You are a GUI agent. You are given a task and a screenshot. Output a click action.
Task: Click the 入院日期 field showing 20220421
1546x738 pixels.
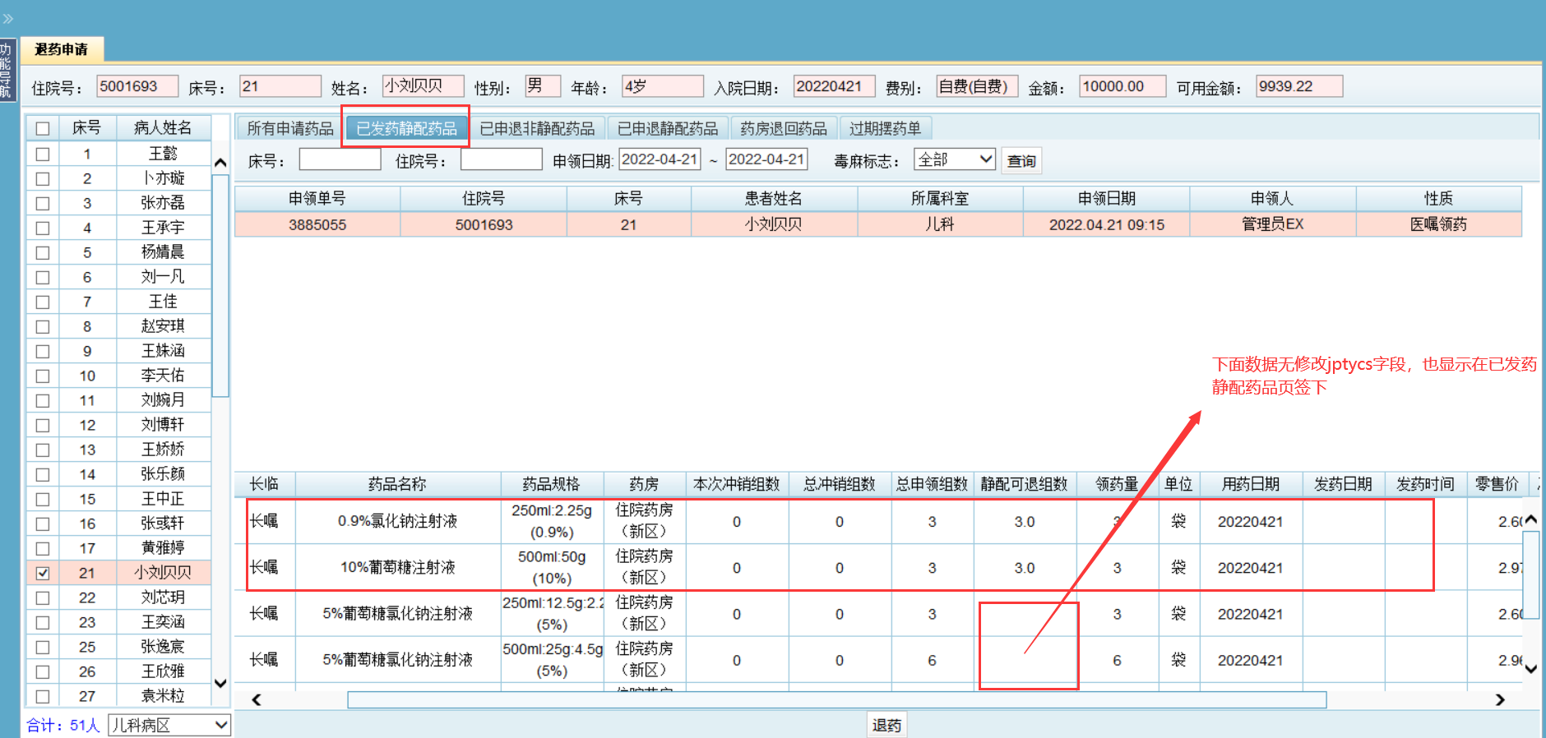[834, 86]
